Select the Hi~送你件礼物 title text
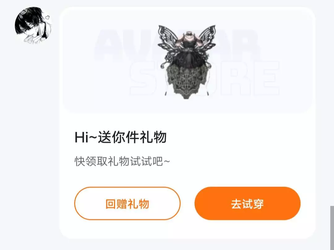The width and height of the screenshot is (334, 250). coord(121,137)
